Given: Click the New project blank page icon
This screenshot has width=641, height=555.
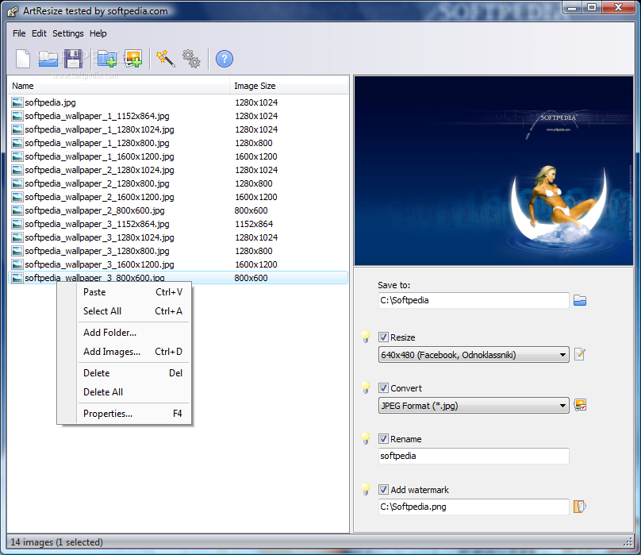Looking at the screenshot, I should point(23,59).
